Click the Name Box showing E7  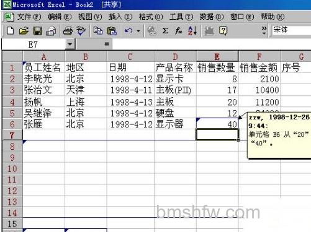point(34,44)
